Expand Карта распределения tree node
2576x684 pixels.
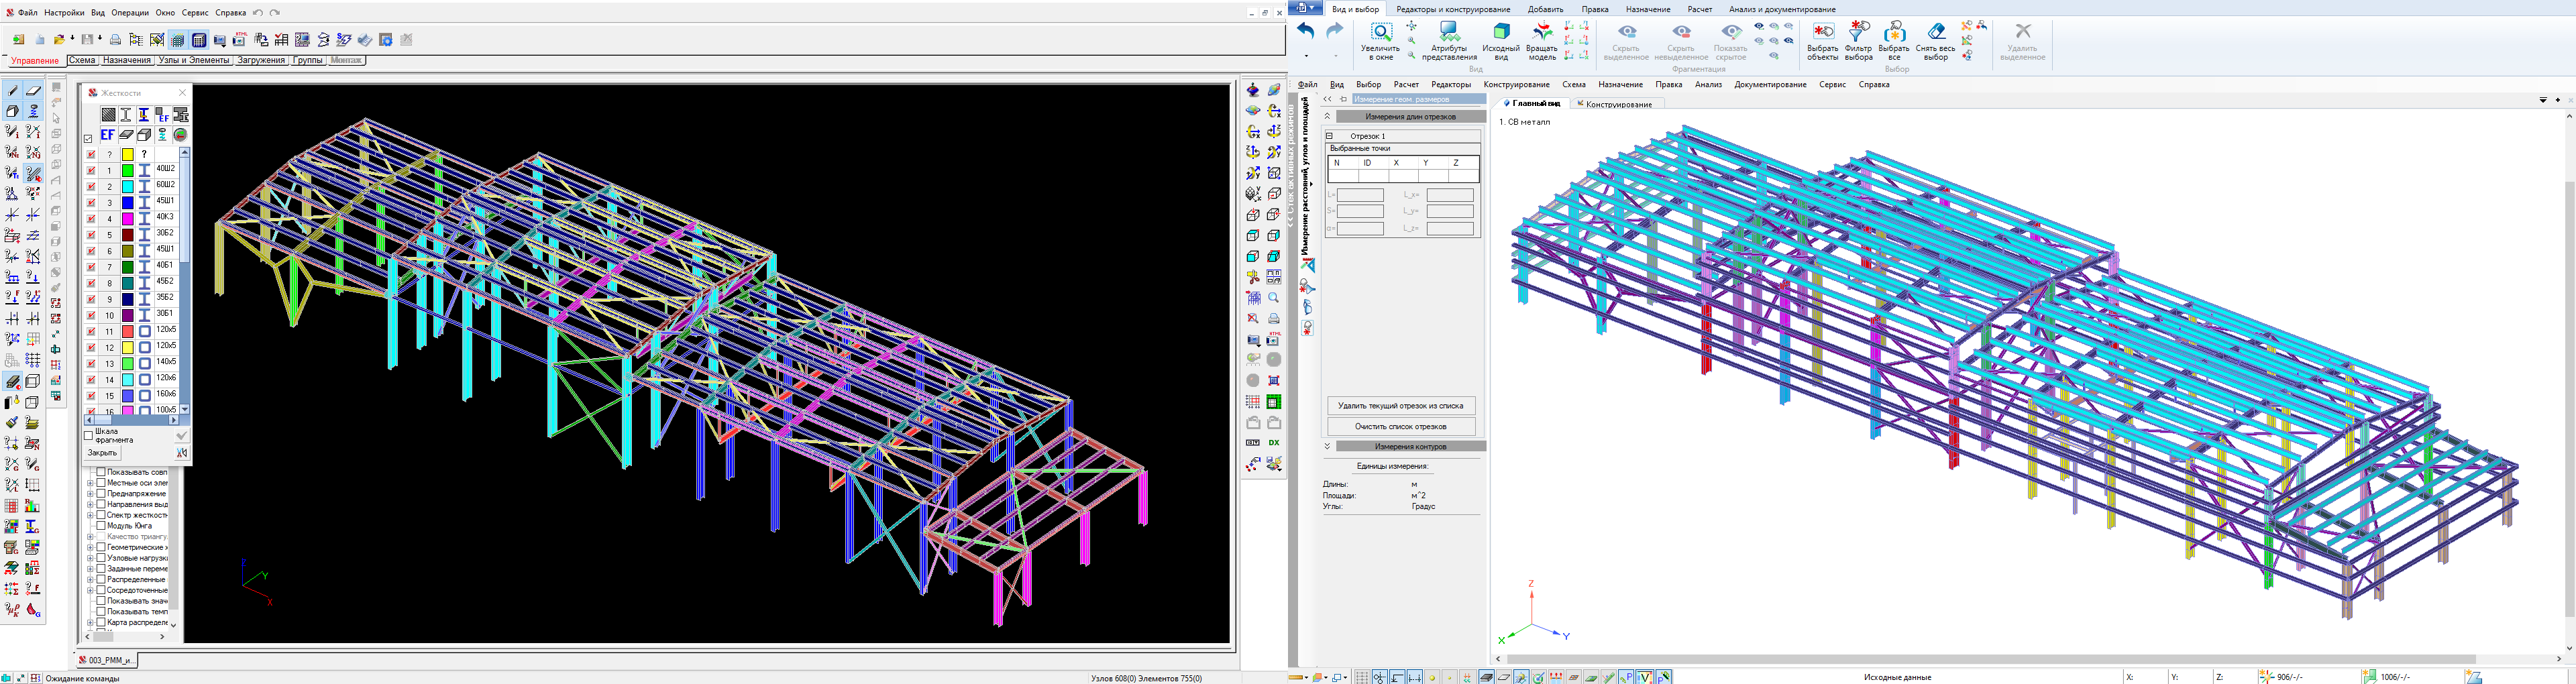click(90, 623)
